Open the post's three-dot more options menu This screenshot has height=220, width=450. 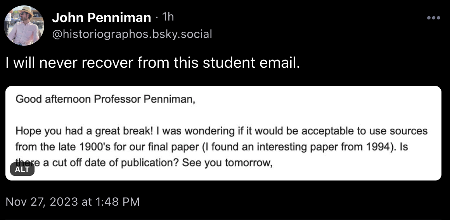click(x=433, y=18)
